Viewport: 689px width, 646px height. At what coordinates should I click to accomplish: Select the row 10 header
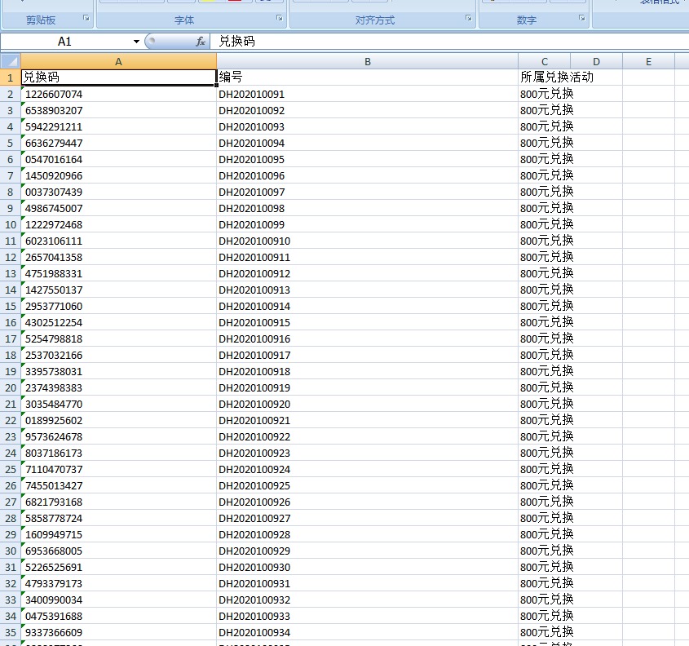[x=10, y=224]
